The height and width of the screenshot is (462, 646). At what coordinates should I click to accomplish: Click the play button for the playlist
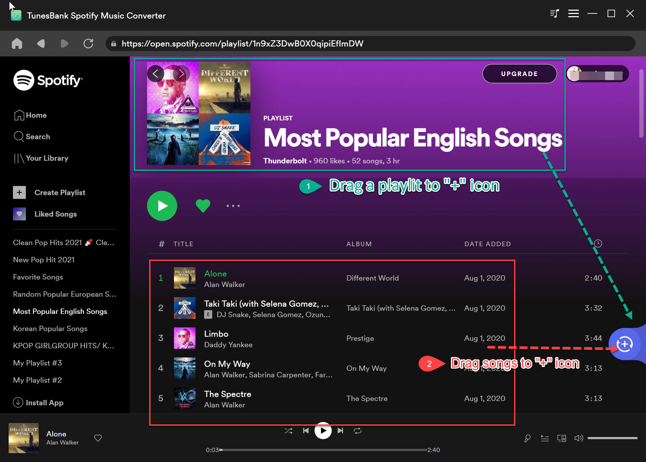[162, 205]
